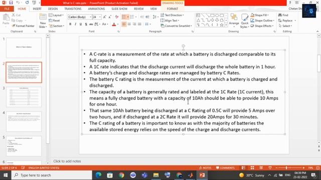This screenshot has height=180, width=321.
Task: Open the Shape Outline dropdown
Action: (x=262, y=20)
